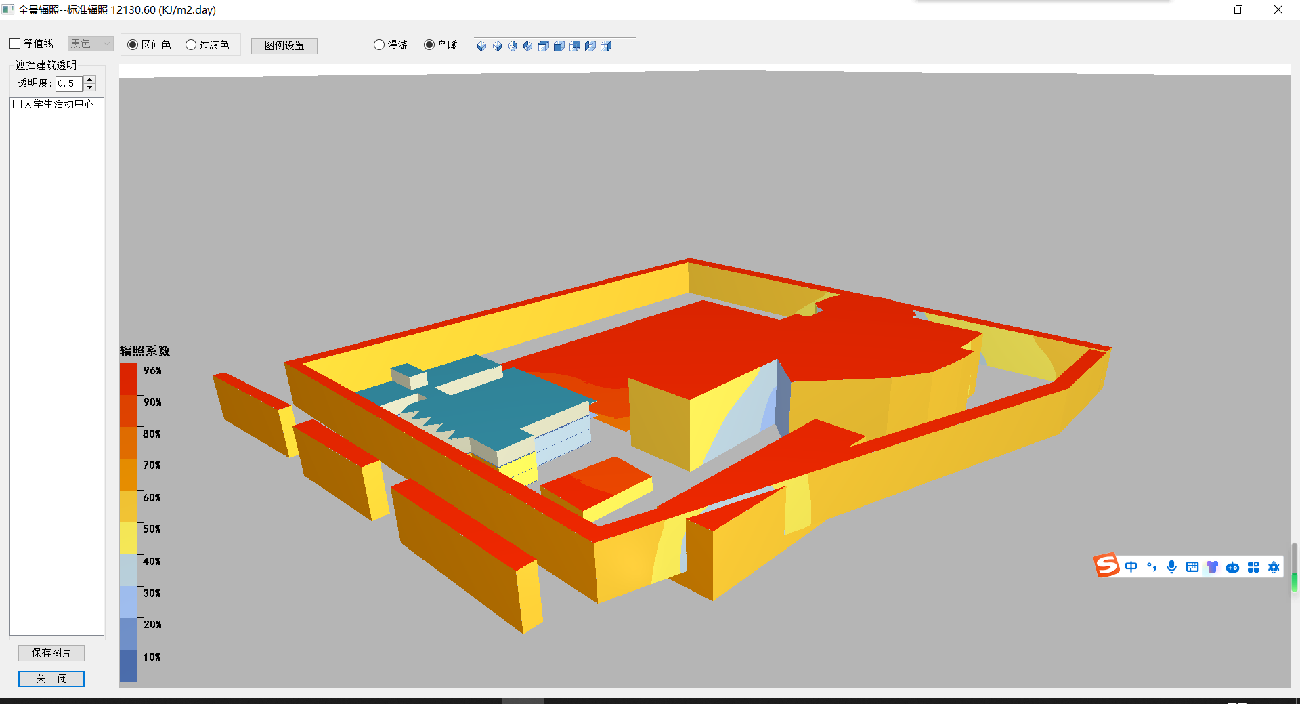Select the left view cube icon
This screenshot has width=1300, height=704.
point(590,46)
